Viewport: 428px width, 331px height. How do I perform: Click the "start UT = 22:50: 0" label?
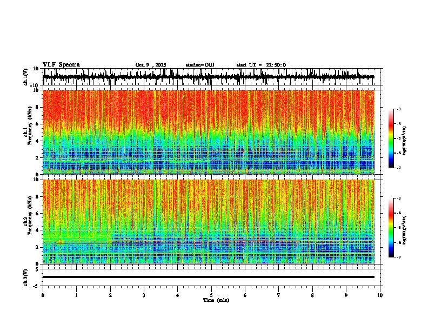(x=261, y=65)
